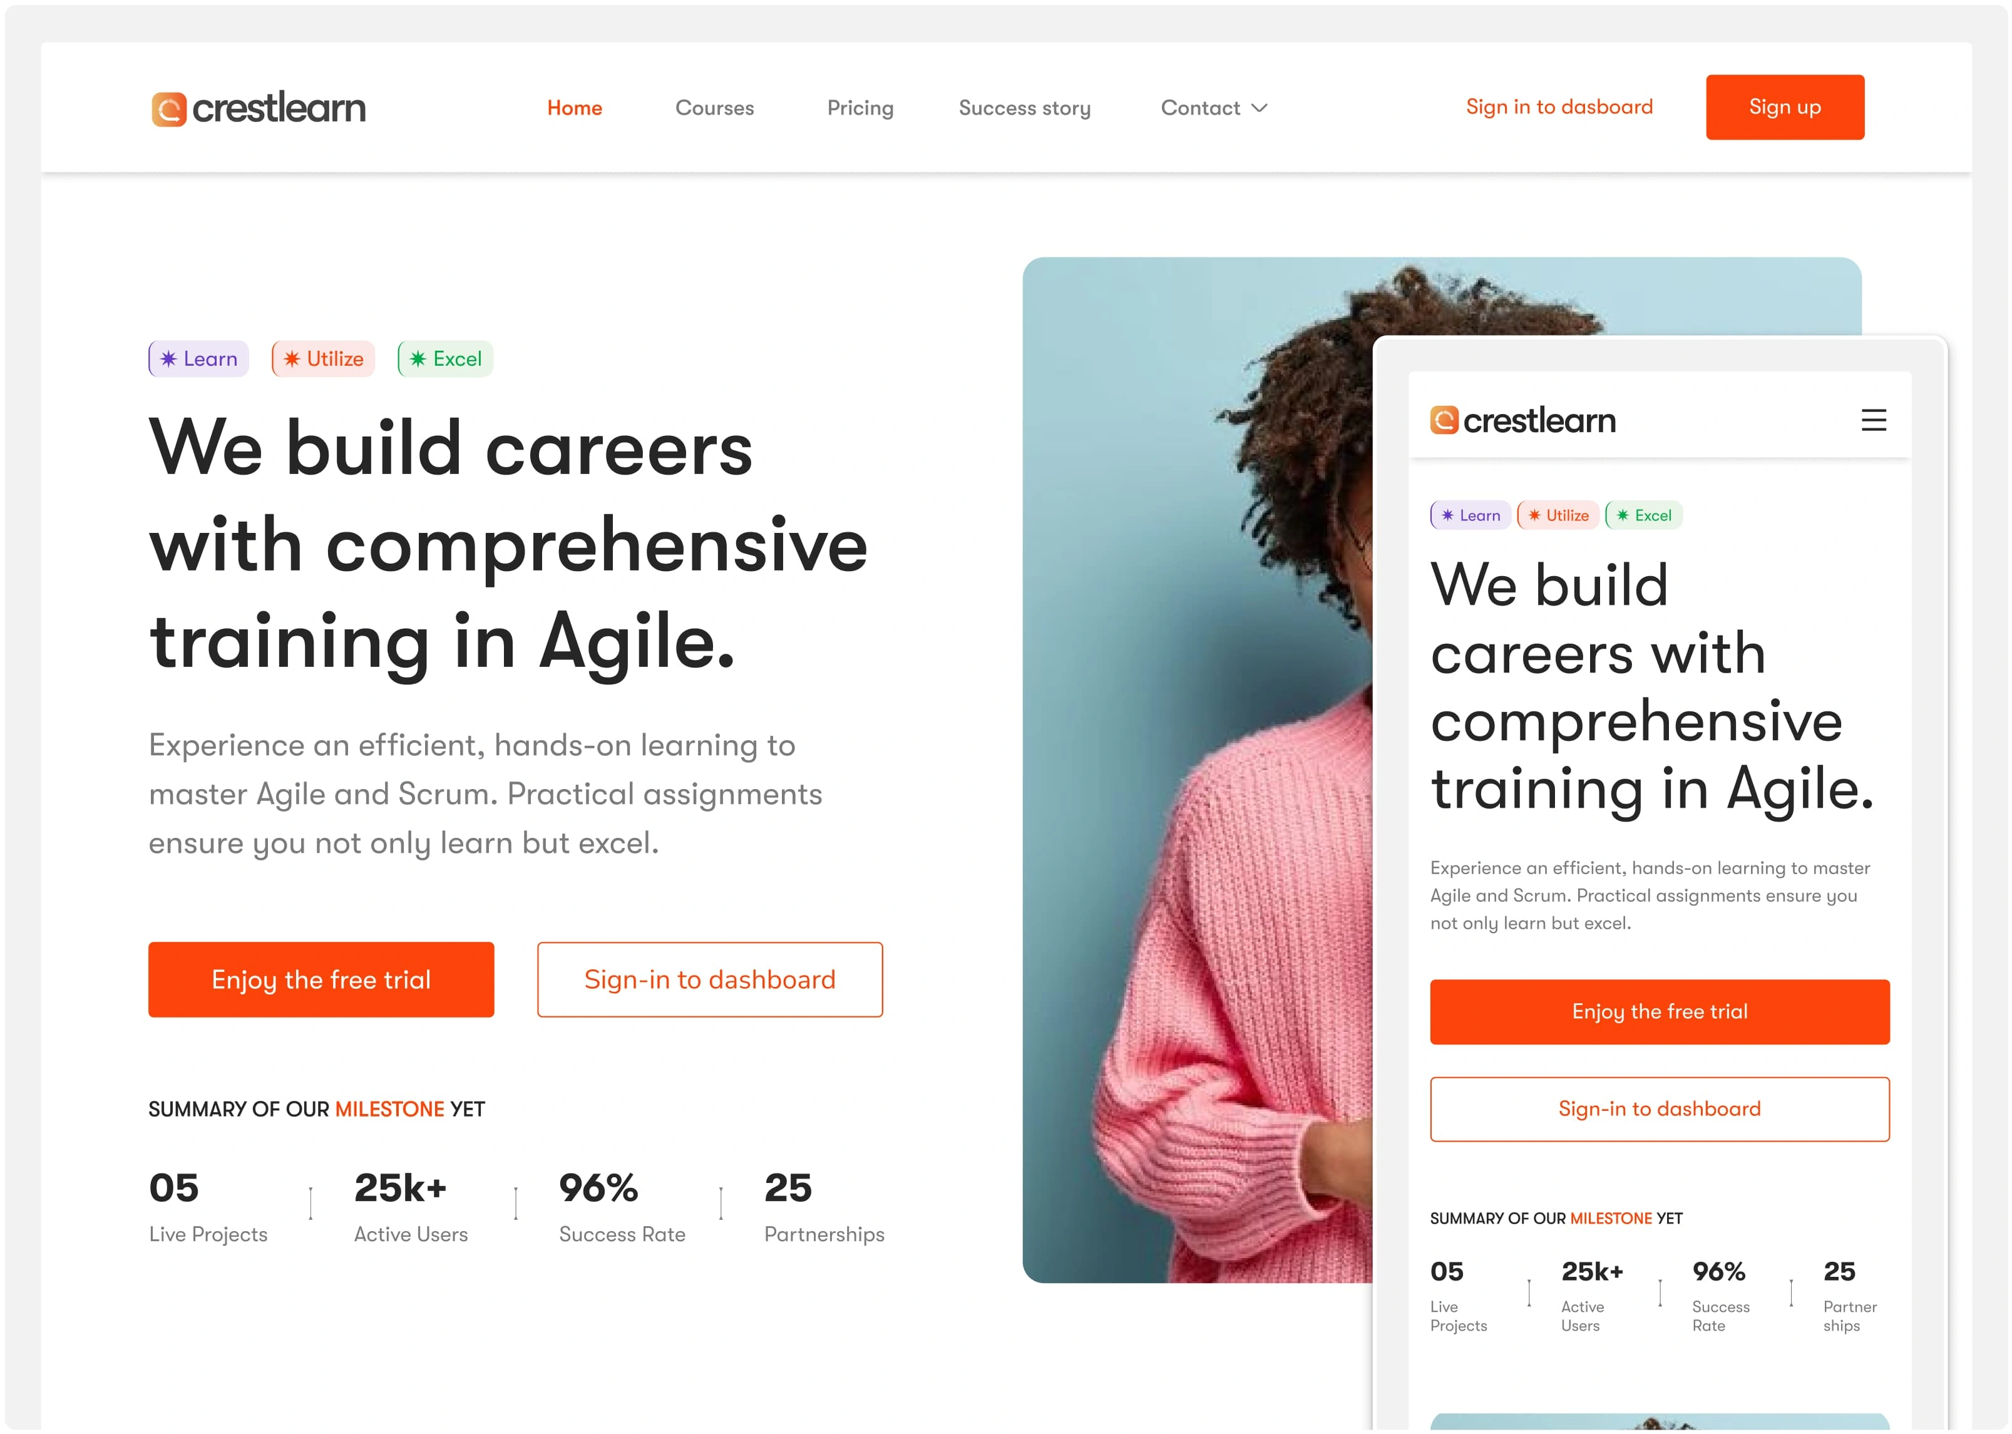Go to the Home nav item

coord(575,108)
